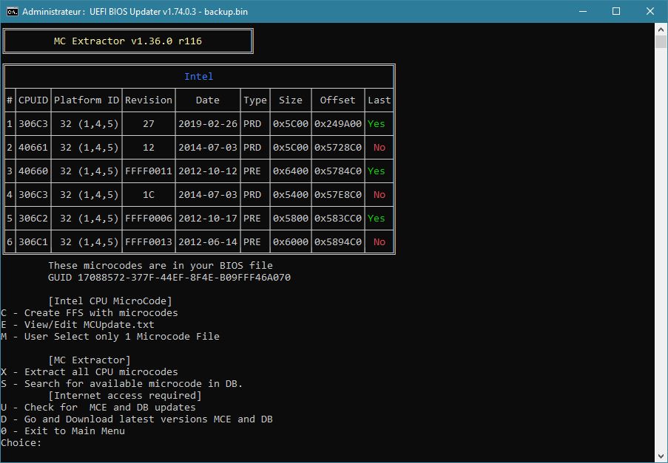
Task: Click revision 'FFFF0006'
Action: click(x=148, y=218)
